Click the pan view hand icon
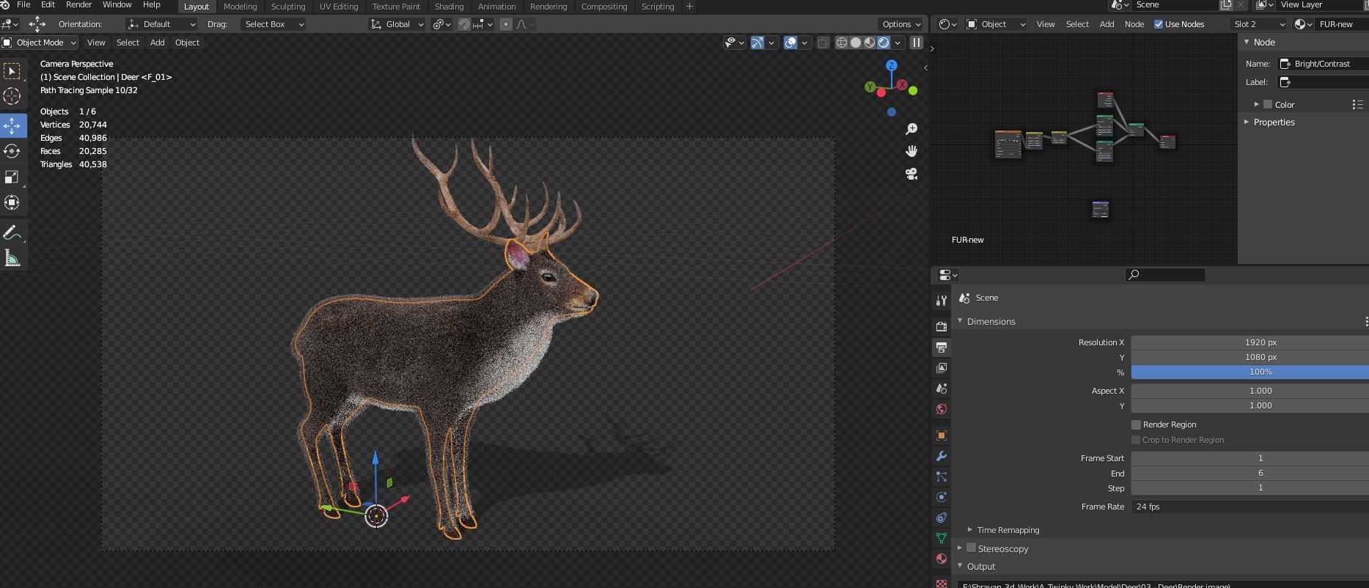The height and width of the screenshot is (588, 1369). point(911,151)
